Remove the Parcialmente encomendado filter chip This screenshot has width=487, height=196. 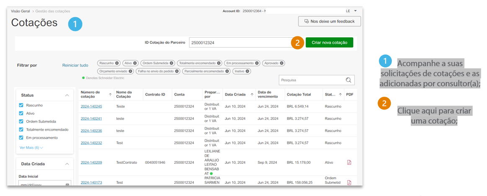tap(227, 71)
